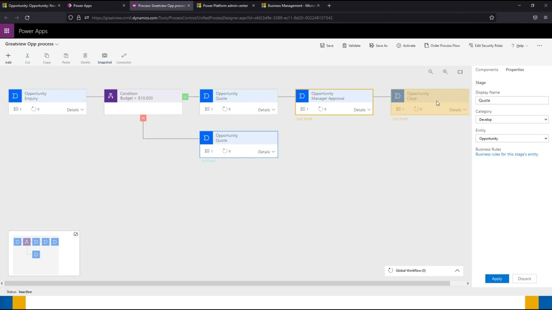Click the Save button

click(x=326, y=46)
